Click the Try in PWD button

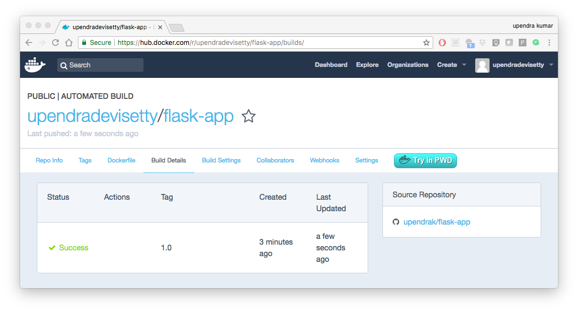pyautogui.click(x=425, y=161)
